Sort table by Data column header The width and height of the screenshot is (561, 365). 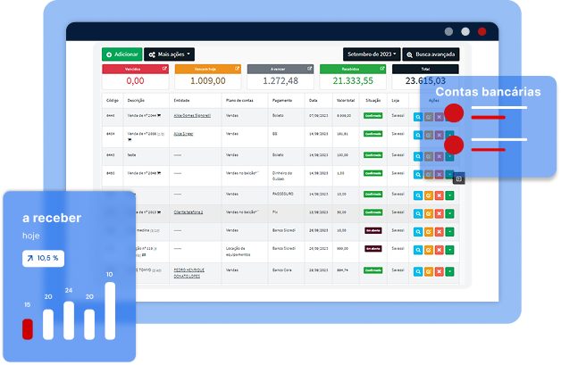pos(313,101)
